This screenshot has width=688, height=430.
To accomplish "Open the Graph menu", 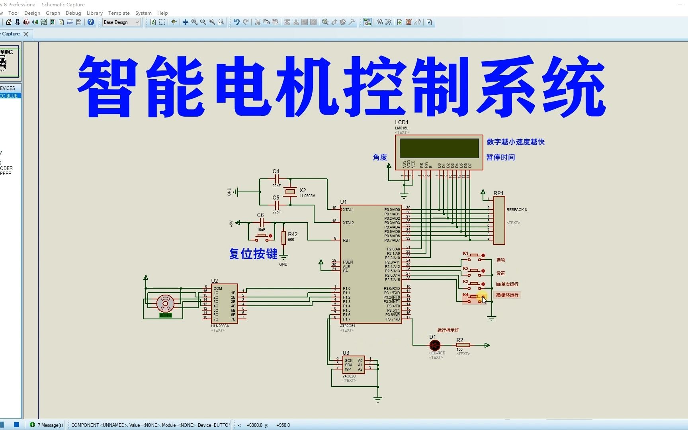I will pos(53,13).
